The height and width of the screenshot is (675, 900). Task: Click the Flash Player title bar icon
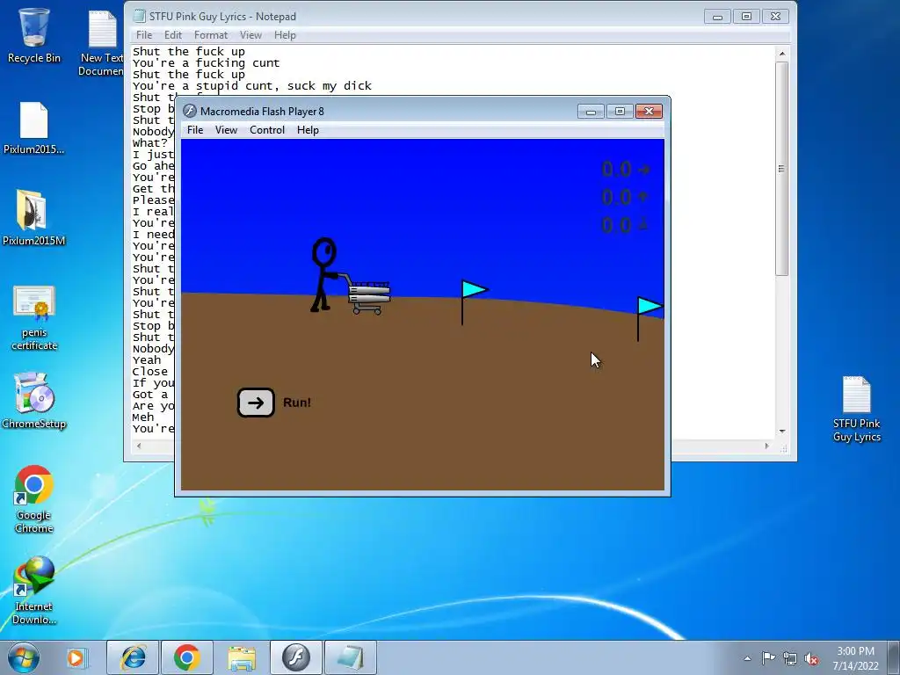click(190, 111)
